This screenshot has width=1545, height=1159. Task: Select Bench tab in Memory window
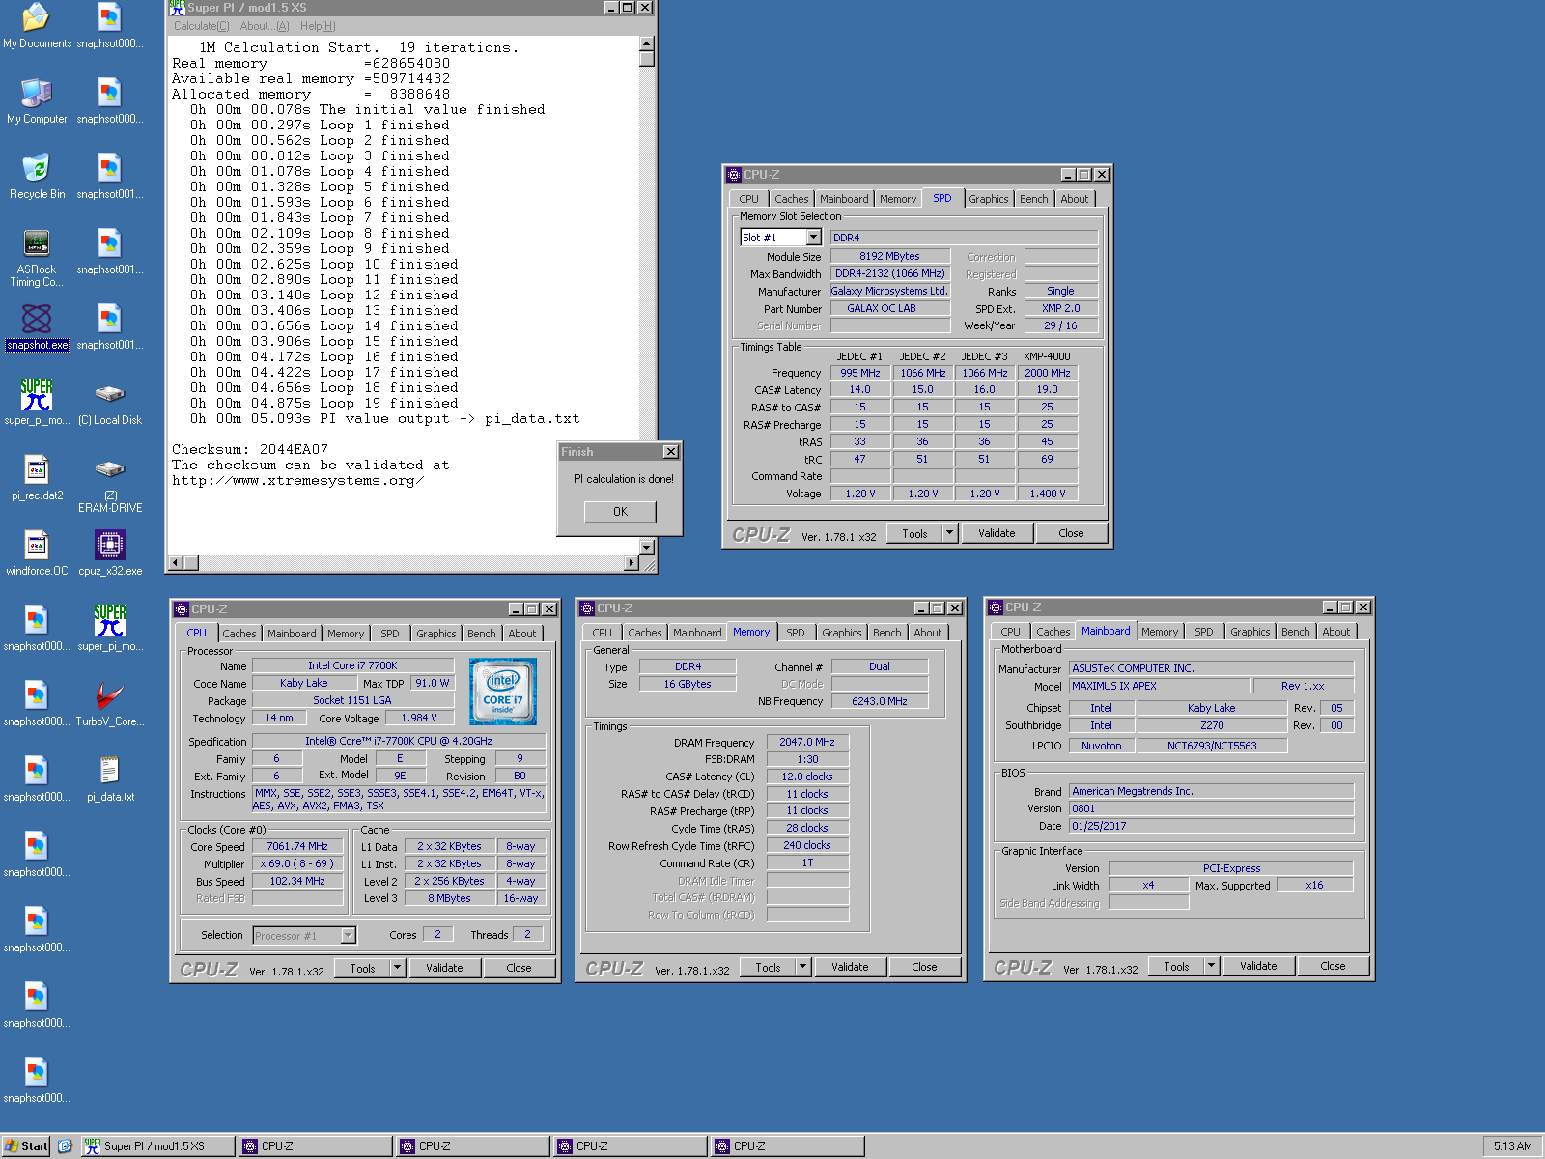[x=886, y=633]
